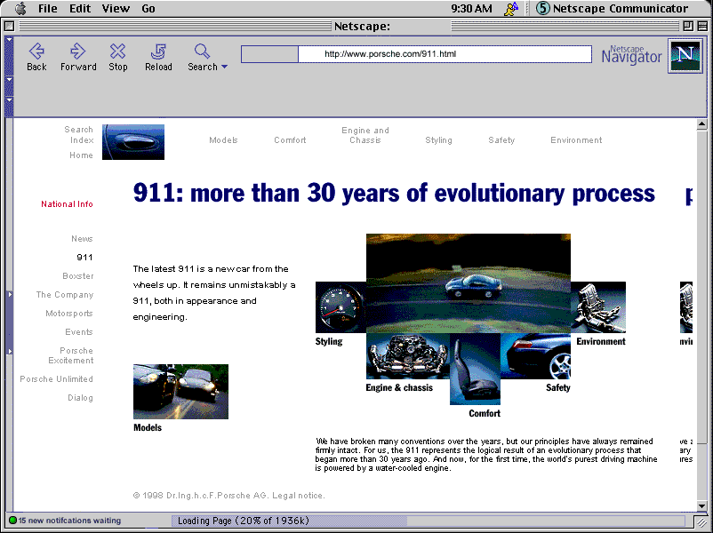Select 911 in the left sidebar
The image size is (713, 533).
[84, 258]
